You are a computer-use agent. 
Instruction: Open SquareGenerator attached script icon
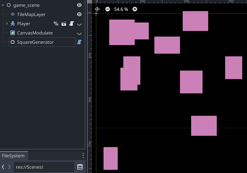pos(79,42)
